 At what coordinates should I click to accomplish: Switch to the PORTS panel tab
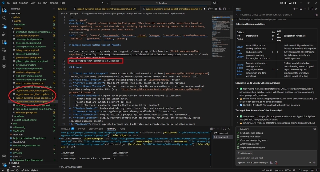point(122,129)
